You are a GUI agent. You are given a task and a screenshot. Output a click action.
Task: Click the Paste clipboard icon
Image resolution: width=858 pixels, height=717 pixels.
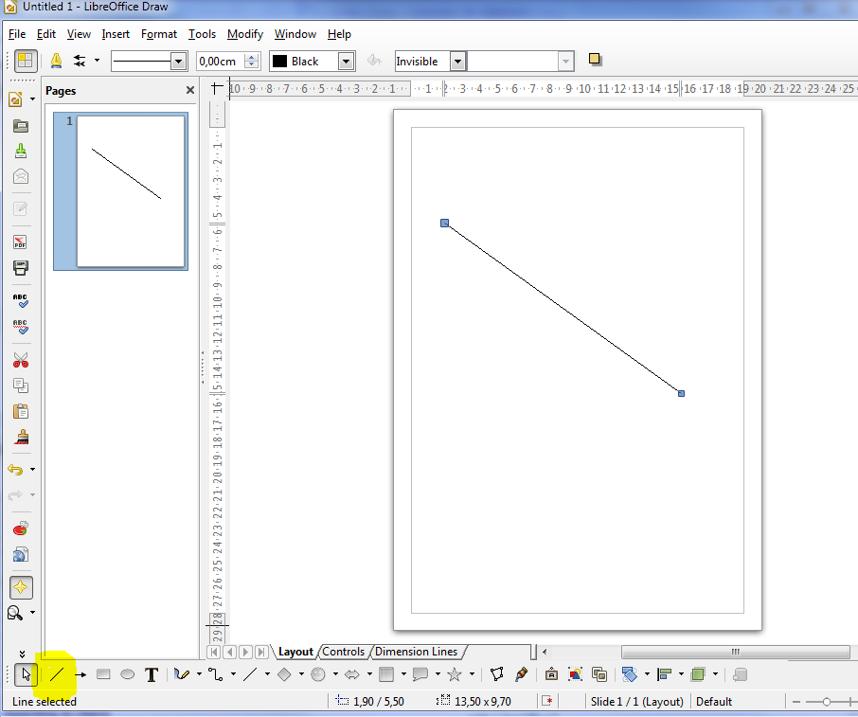click(x=20, y=411)
